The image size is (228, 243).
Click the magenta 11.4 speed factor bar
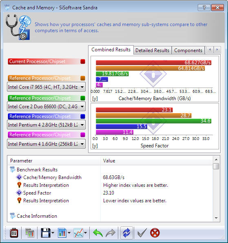115,132
